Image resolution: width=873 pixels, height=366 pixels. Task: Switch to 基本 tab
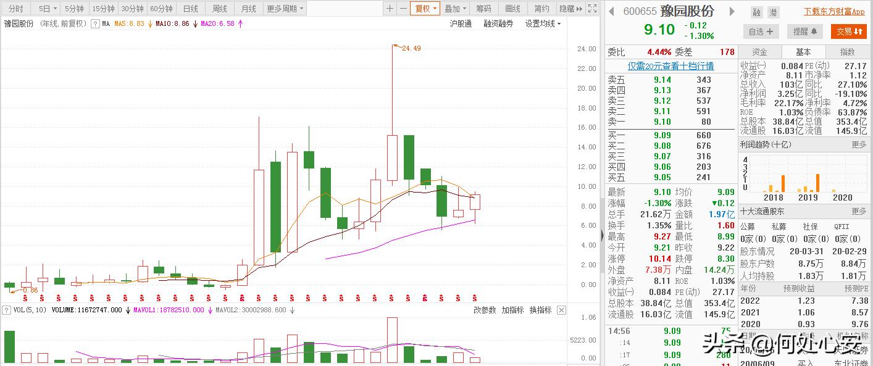[803, 52]
